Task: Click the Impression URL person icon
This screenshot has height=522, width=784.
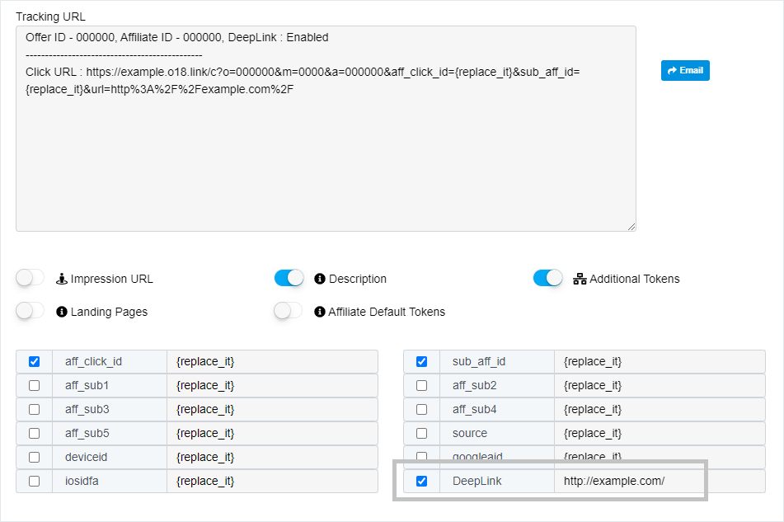Action: coord(62,279)
